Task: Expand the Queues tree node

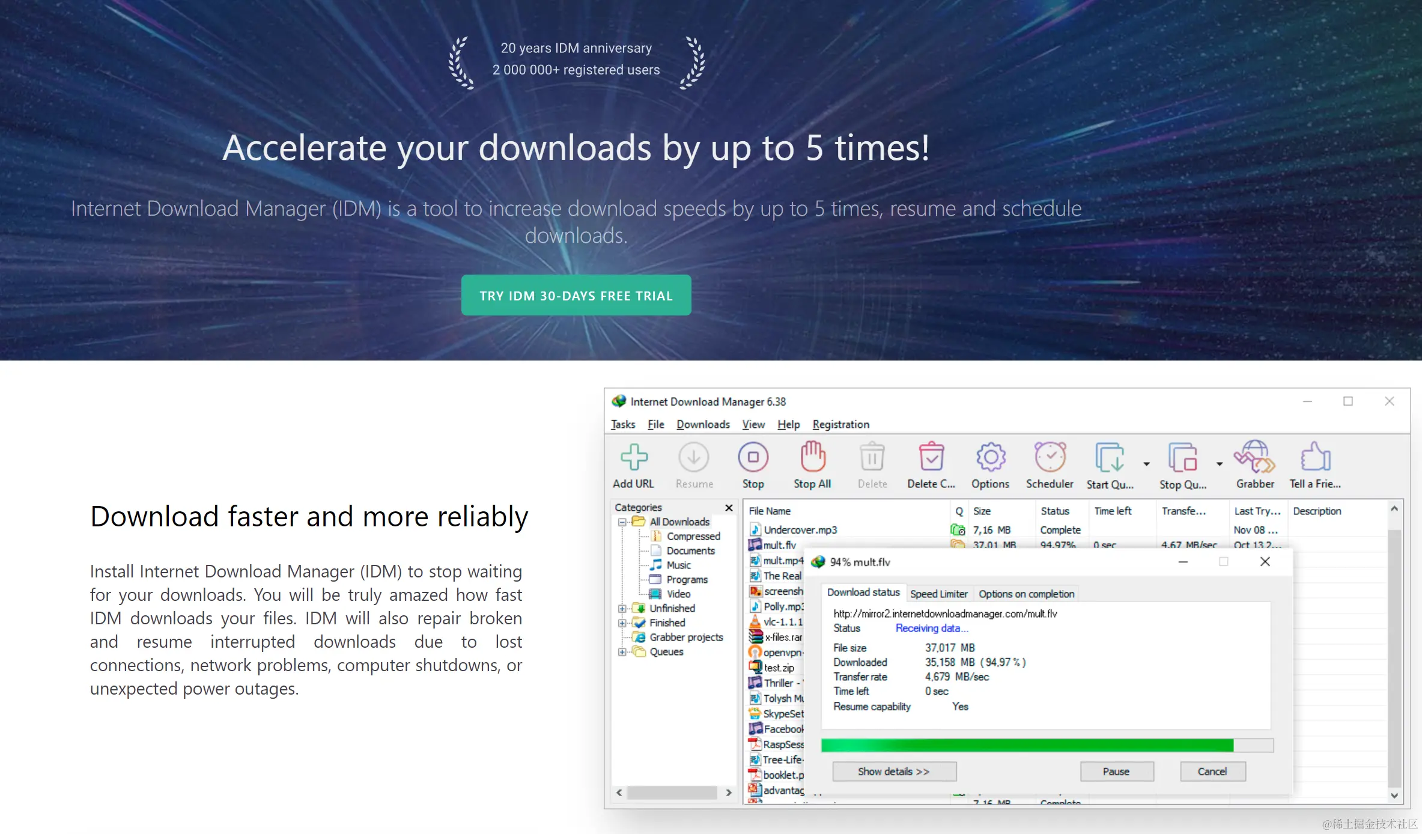Action: [622, 652]
